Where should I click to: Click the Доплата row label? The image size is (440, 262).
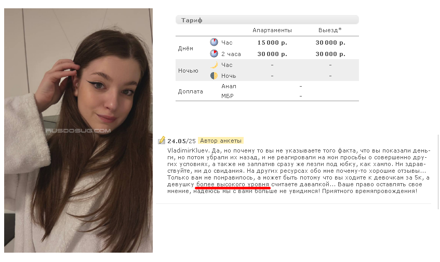coord(190,91)
